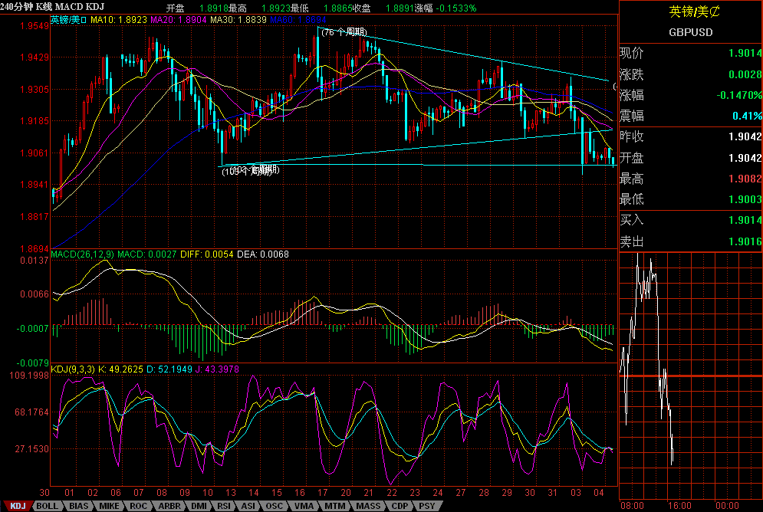The height and width of the screenshot is (512, 763).
Task: Click the MACD(26,12,9) indicator label
Action: [82, 254]
